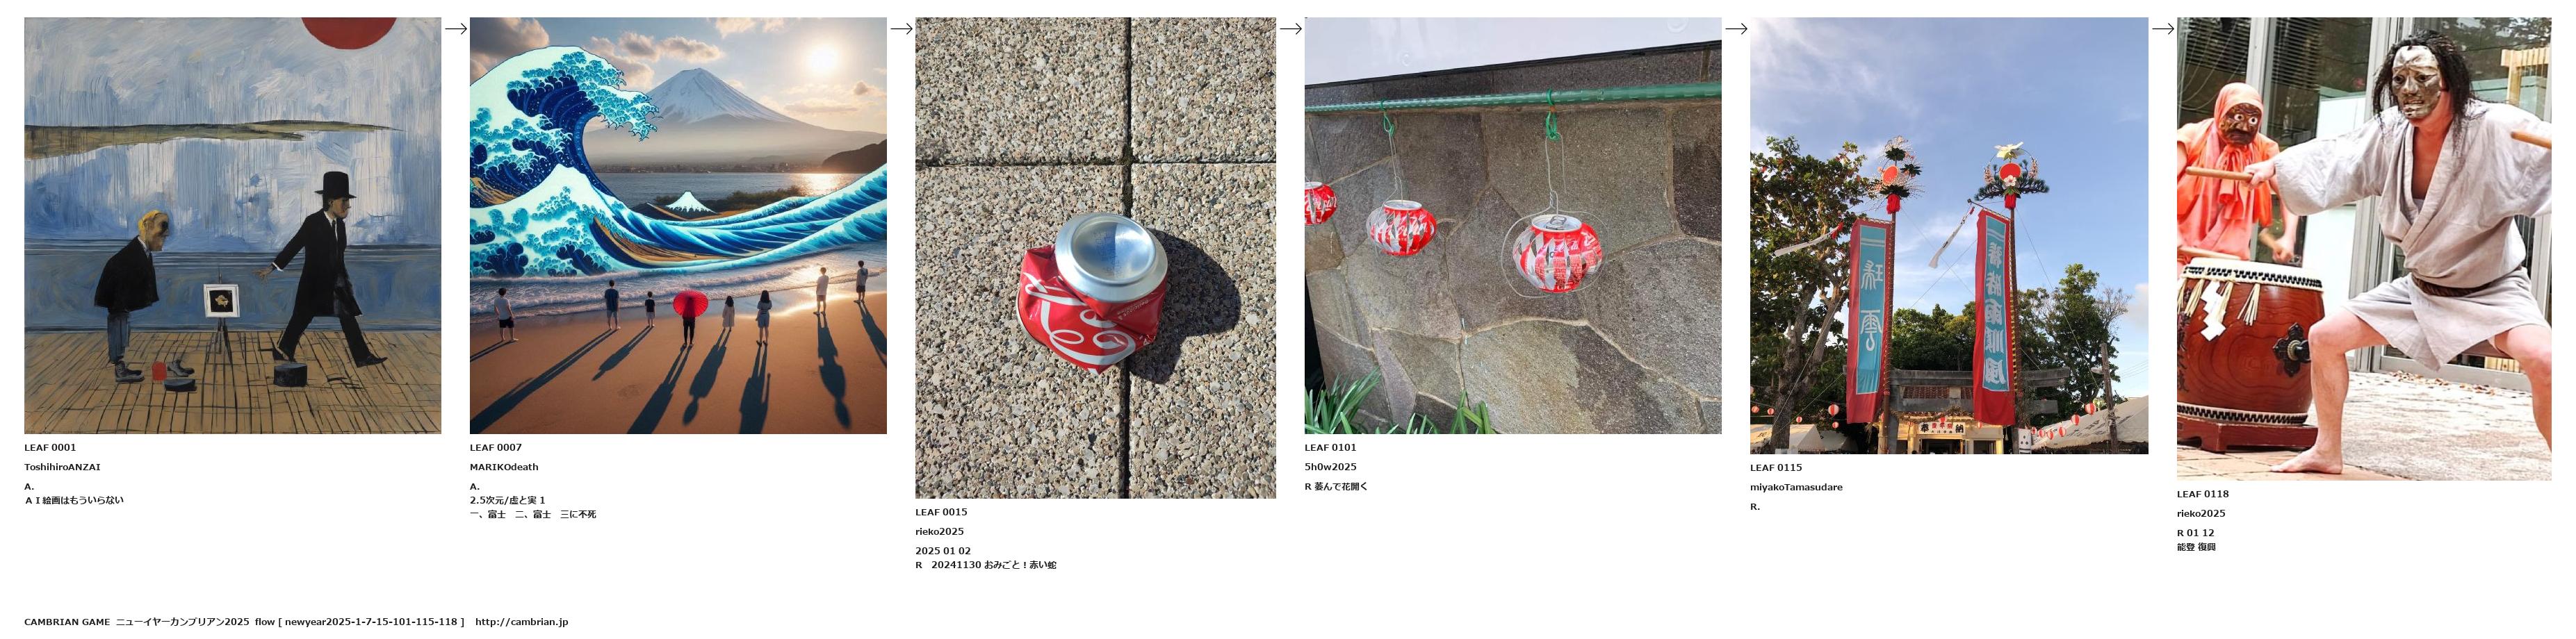This screenshot has height=639, width=2576.
Task: Open the shrine festival banners photo
Action: point(1949,235)
